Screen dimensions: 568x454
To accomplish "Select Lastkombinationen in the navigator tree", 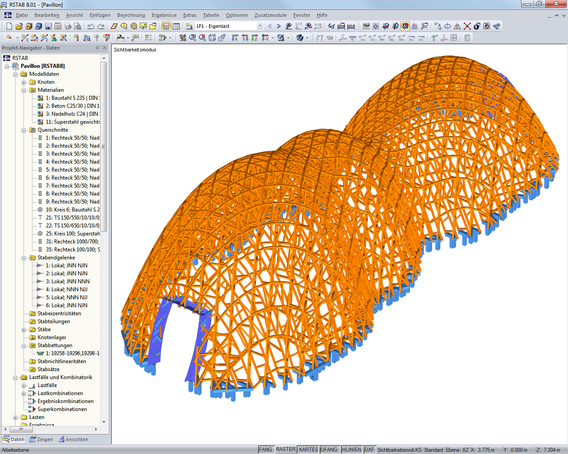I will pos(60,393).
